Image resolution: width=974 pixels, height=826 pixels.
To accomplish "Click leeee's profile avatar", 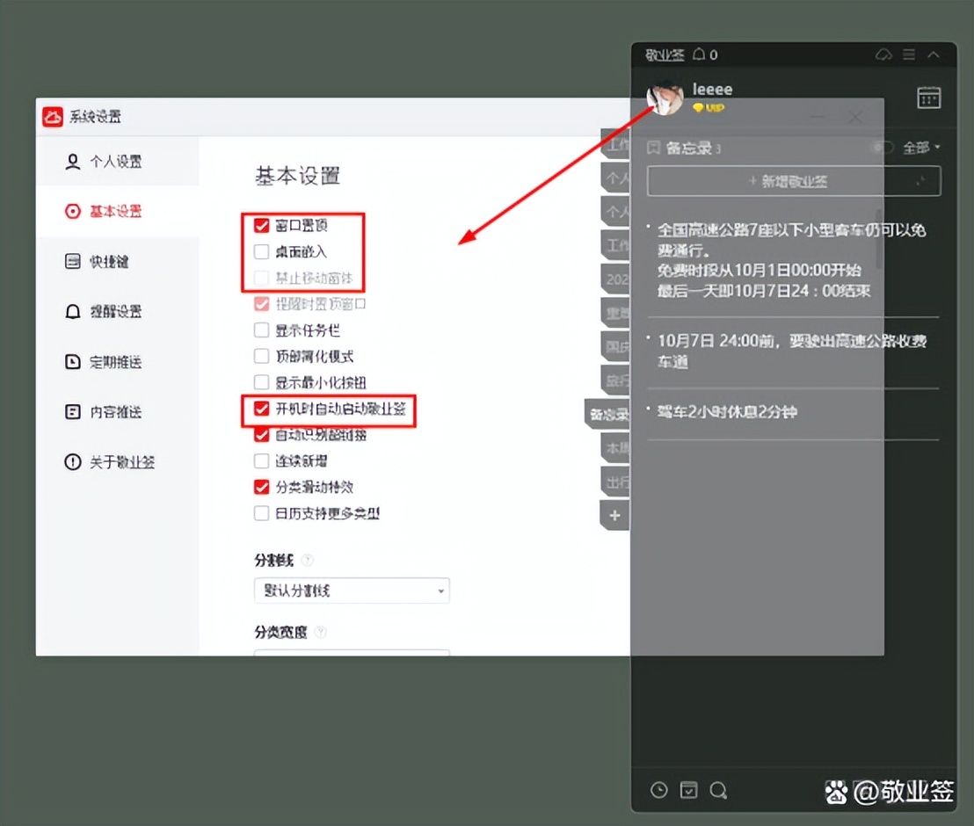I will click(665, 98).
